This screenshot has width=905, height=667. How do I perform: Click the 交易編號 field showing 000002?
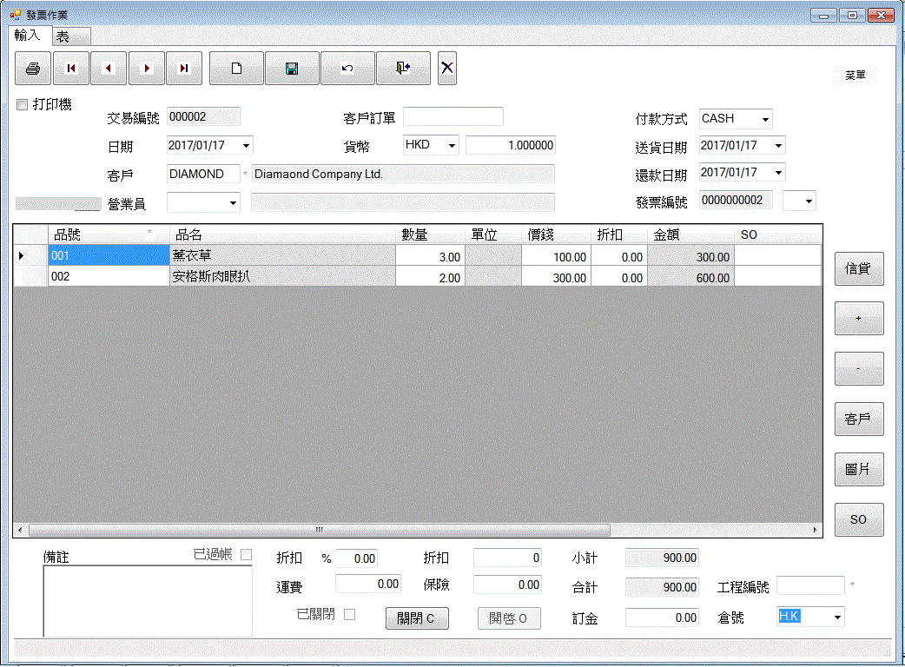click(x=204, y=116)
